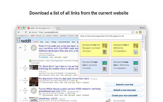Click the page vertical scrollbar
The image size is (163, 102).
click(145, 43)
